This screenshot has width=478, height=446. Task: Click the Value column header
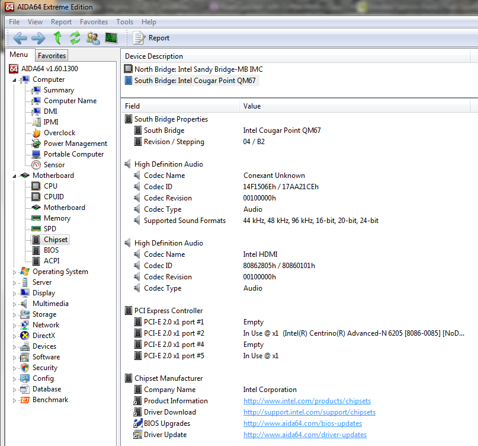tap(252, 106)
